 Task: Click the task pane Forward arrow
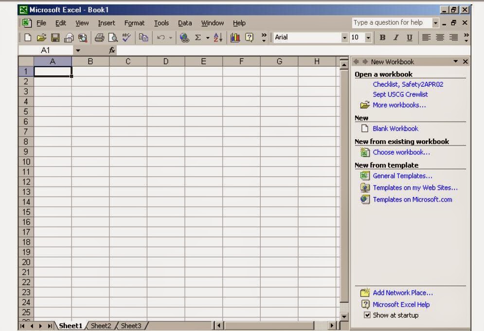365,62
